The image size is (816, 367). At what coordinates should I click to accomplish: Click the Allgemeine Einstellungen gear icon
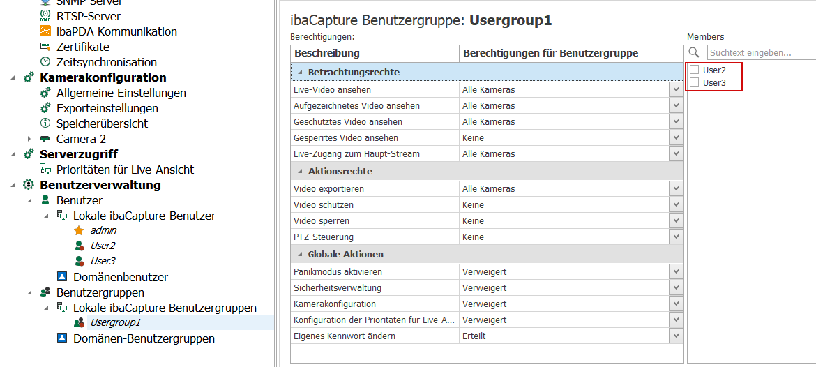click(45, 93)
